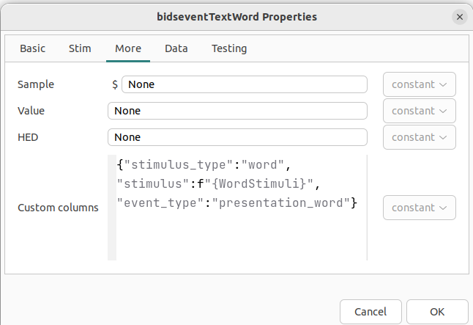
Task: Switch to the Basic tab
Action: [x=32, y=48]
